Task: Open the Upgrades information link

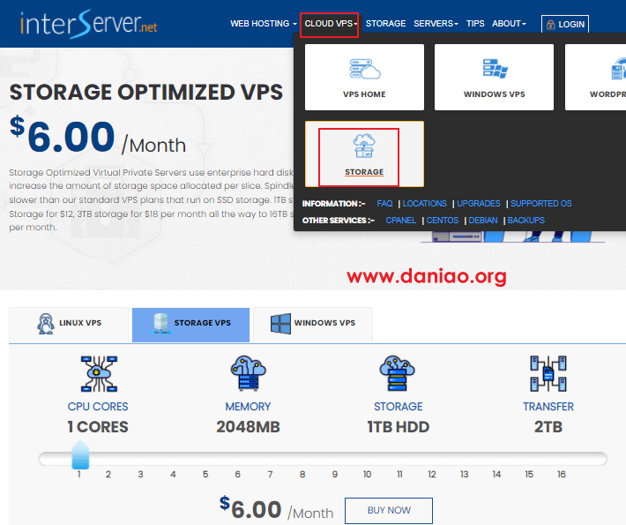Action: pos(478,203)
